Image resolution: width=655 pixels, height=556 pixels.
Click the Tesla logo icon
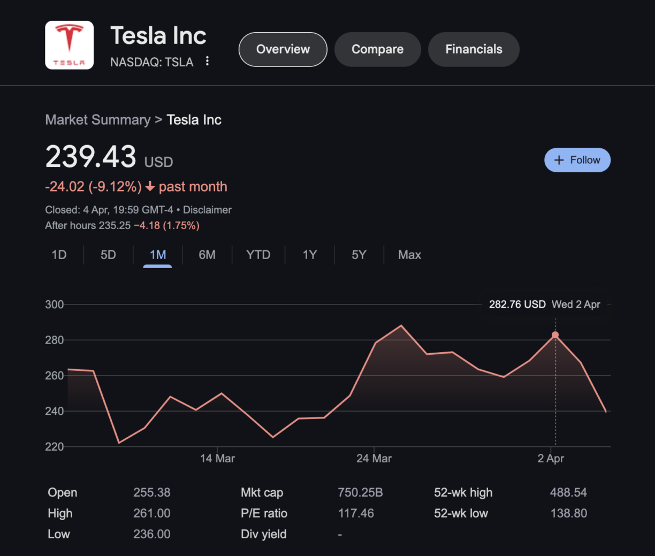[69, 45]
